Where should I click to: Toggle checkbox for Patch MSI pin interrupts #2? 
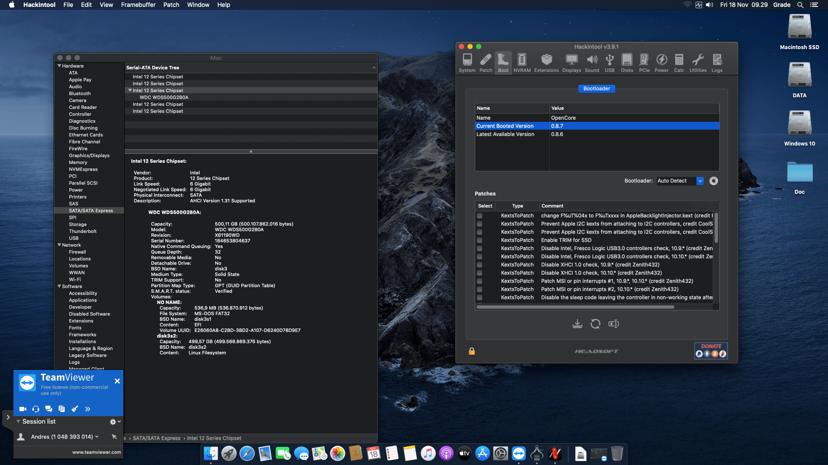click(x=480, y=289)
